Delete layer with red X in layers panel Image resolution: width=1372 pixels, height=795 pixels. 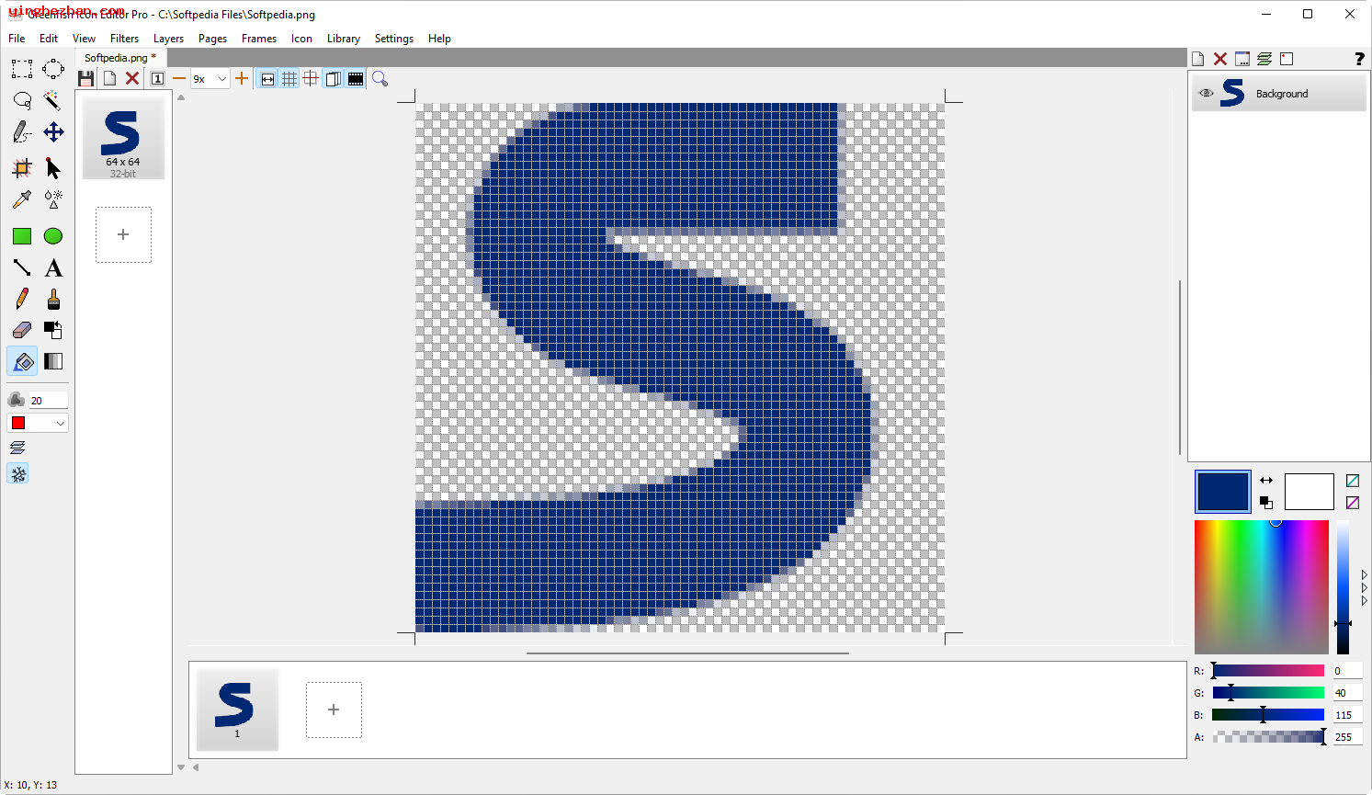point(1220,59)
